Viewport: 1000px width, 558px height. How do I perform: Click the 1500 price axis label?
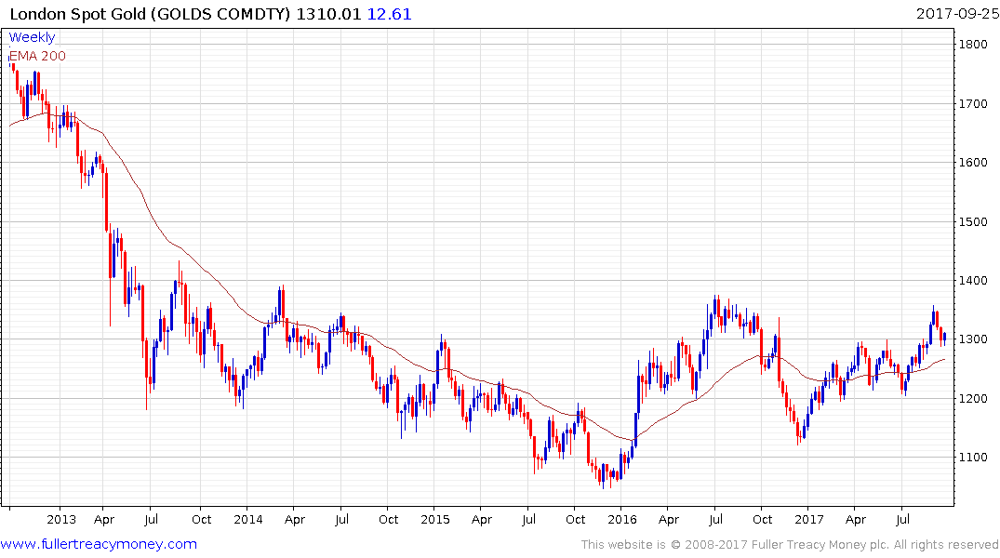(973, 222)
